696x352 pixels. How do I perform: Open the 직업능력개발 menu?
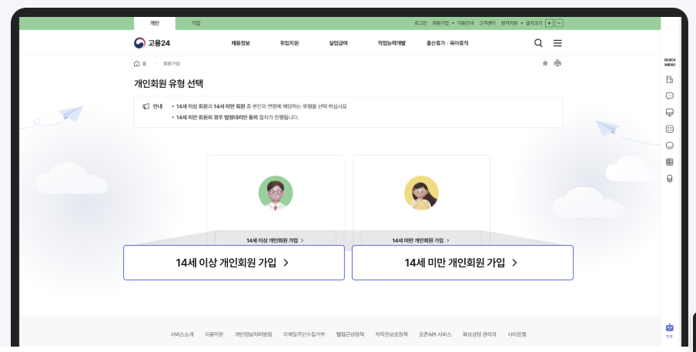click(391, 43)
